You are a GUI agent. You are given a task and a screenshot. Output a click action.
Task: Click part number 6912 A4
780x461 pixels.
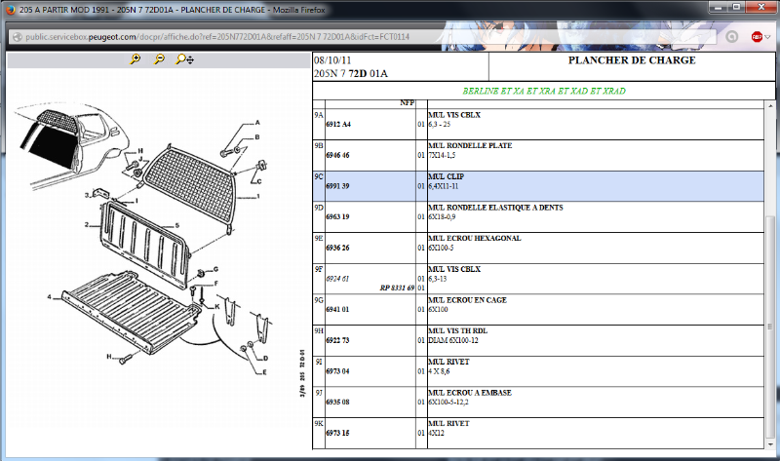pos(338,125)
